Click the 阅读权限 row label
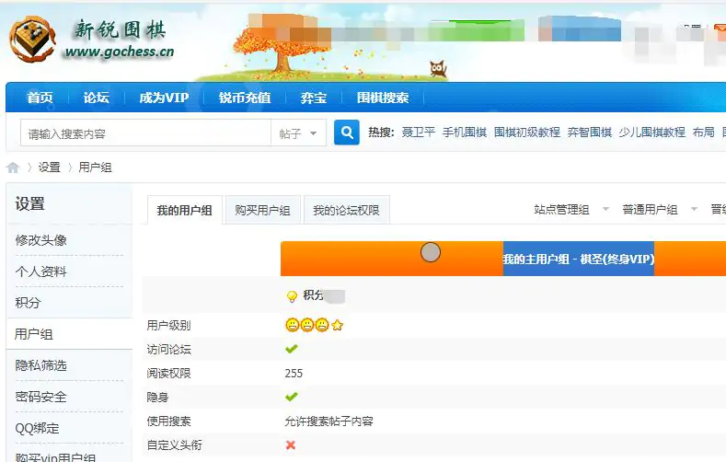This screenshot has width=726, height=462. tap(168, 373)
